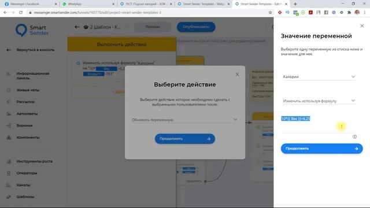The height and width of the screenshot is (208, 370).
Task: Click the browser back arrow
Action: (5, 13)
